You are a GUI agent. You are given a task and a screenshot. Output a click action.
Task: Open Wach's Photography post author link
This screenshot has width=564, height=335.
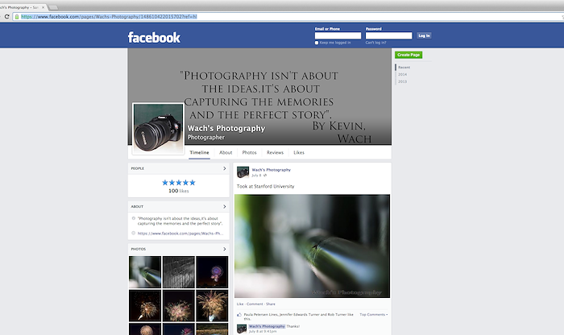[272, 170]
